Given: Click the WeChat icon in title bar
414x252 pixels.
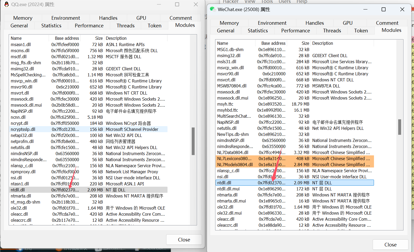Looking at the screenshot, I should pyautogui.click(x=213, y=9).
